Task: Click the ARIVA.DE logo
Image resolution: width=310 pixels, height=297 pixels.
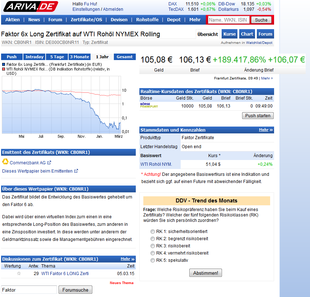Action: click(31, 6)
